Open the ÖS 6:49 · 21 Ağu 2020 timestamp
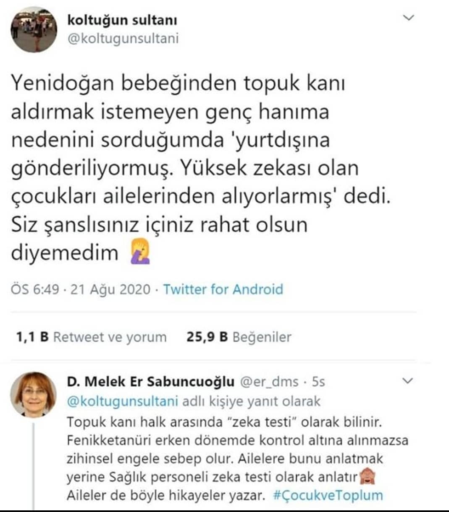This screenshot has height=512, width=449. tap(81, 289)
